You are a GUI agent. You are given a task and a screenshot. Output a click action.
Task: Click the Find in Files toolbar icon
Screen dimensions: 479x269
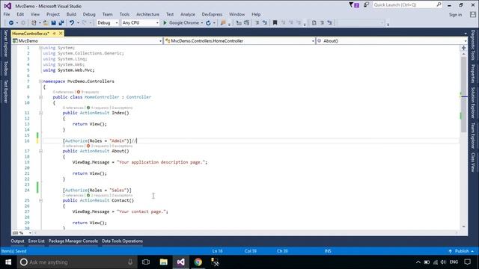click(x=223, y=23)
